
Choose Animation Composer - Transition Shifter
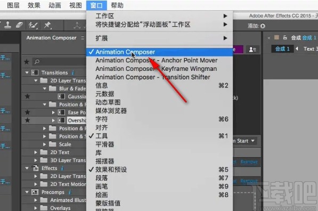click(x=160, y=77)
